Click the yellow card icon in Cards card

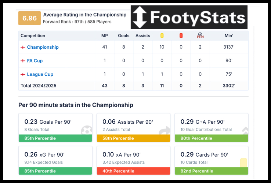click(x=243, y=163)
